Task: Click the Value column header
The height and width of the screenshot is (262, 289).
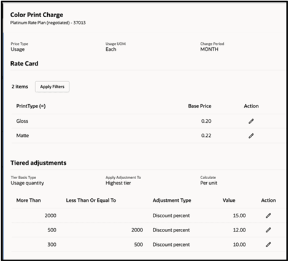Action: [x=229, y=201]
